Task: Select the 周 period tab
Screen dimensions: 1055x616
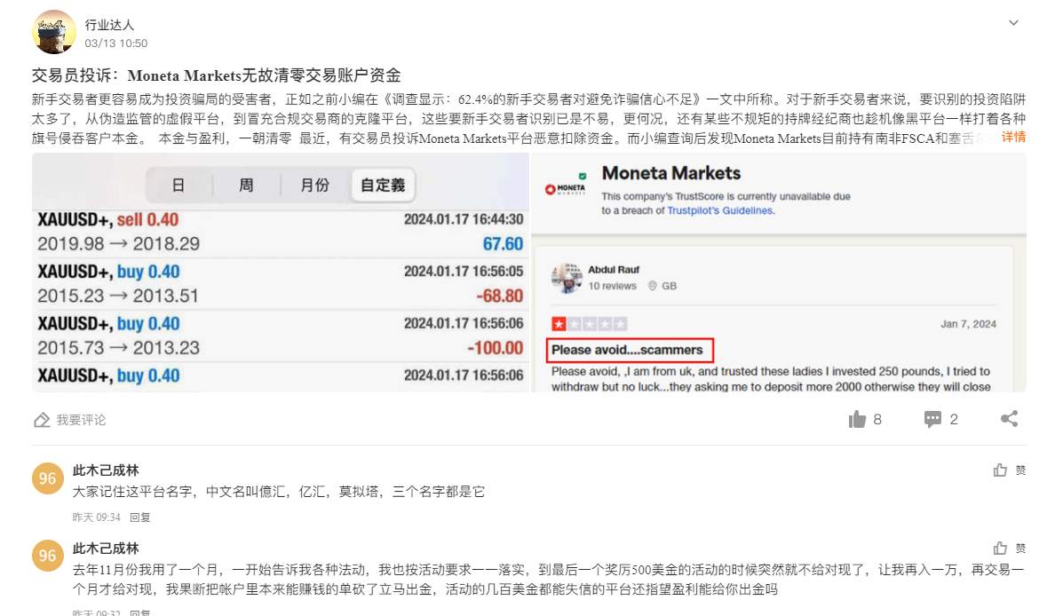Action: (x=246, y=185)
